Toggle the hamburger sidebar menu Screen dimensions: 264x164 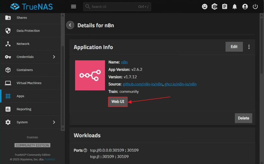click(x=73, y=7)
